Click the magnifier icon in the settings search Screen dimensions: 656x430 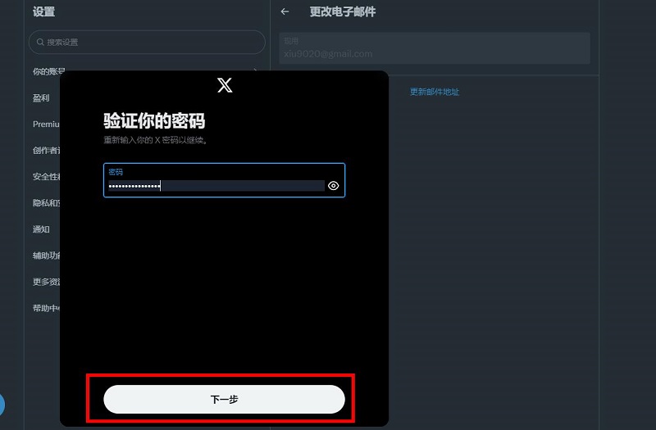pyautogui.click(x=40, y=43)
